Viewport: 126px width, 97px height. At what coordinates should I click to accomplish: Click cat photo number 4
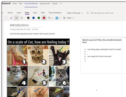(17, 76)
